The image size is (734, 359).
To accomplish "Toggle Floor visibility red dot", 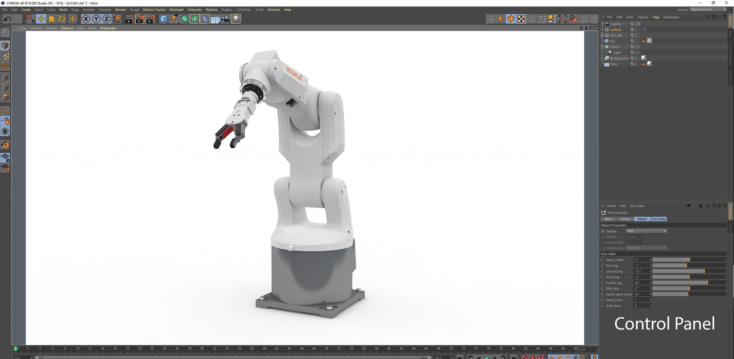I will (x=636, y=63).
